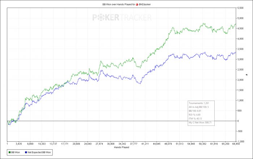Click the 2,000 y-axis tick label

240,80
